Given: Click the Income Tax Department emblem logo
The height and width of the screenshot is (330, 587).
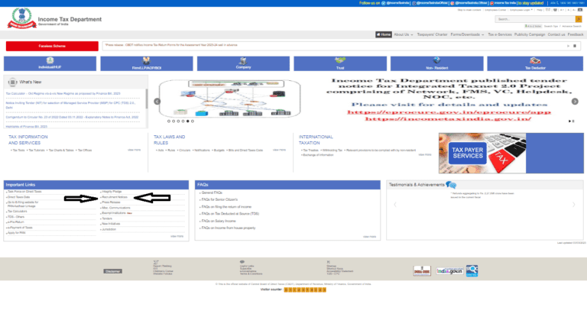Looking at the screenshot, I should (x=21, y=18).
